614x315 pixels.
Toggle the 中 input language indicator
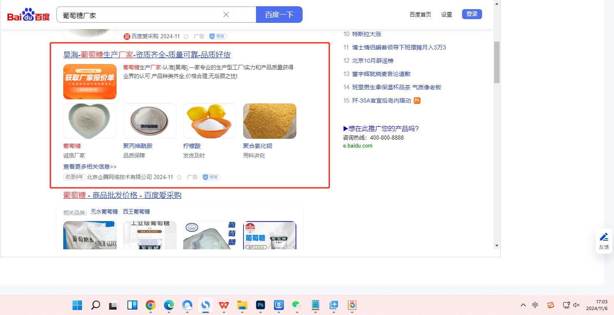point(535,305)
